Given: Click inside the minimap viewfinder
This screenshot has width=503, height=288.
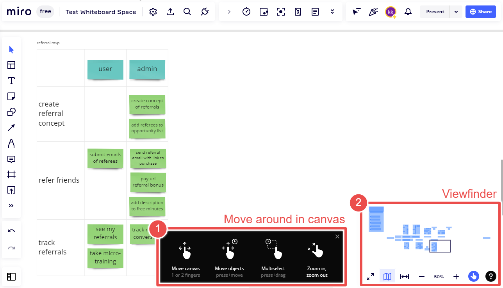Looking at the screenshot, I should [x=440, y=246].
